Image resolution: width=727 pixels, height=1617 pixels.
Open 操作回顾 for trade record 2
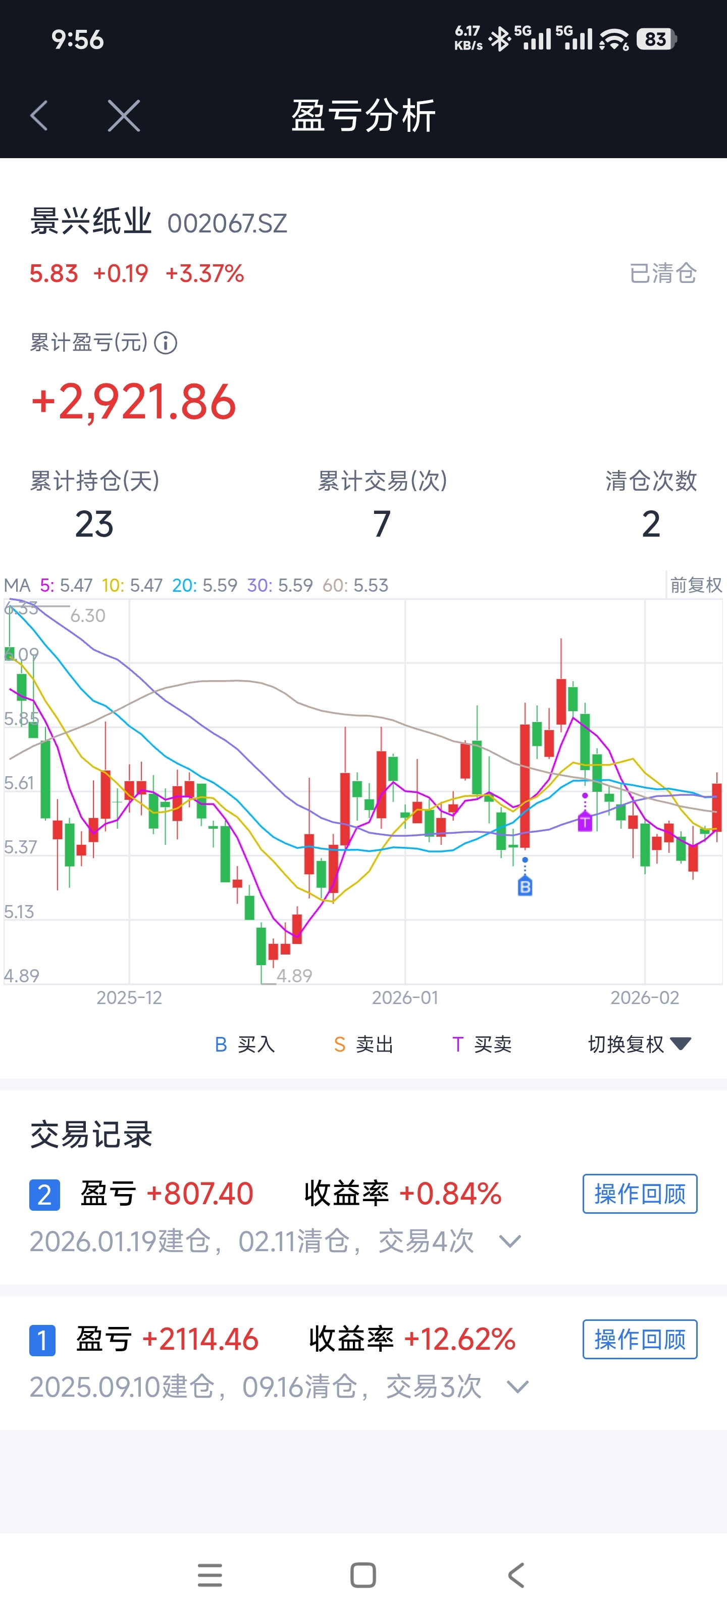639,1193
